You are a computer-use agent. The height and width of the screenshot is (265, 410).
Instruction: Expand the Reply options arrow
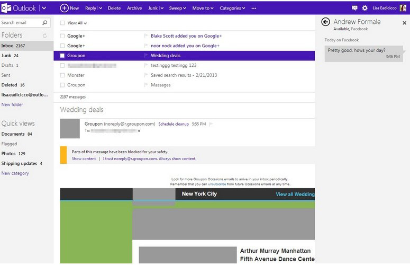click(101, 8)
